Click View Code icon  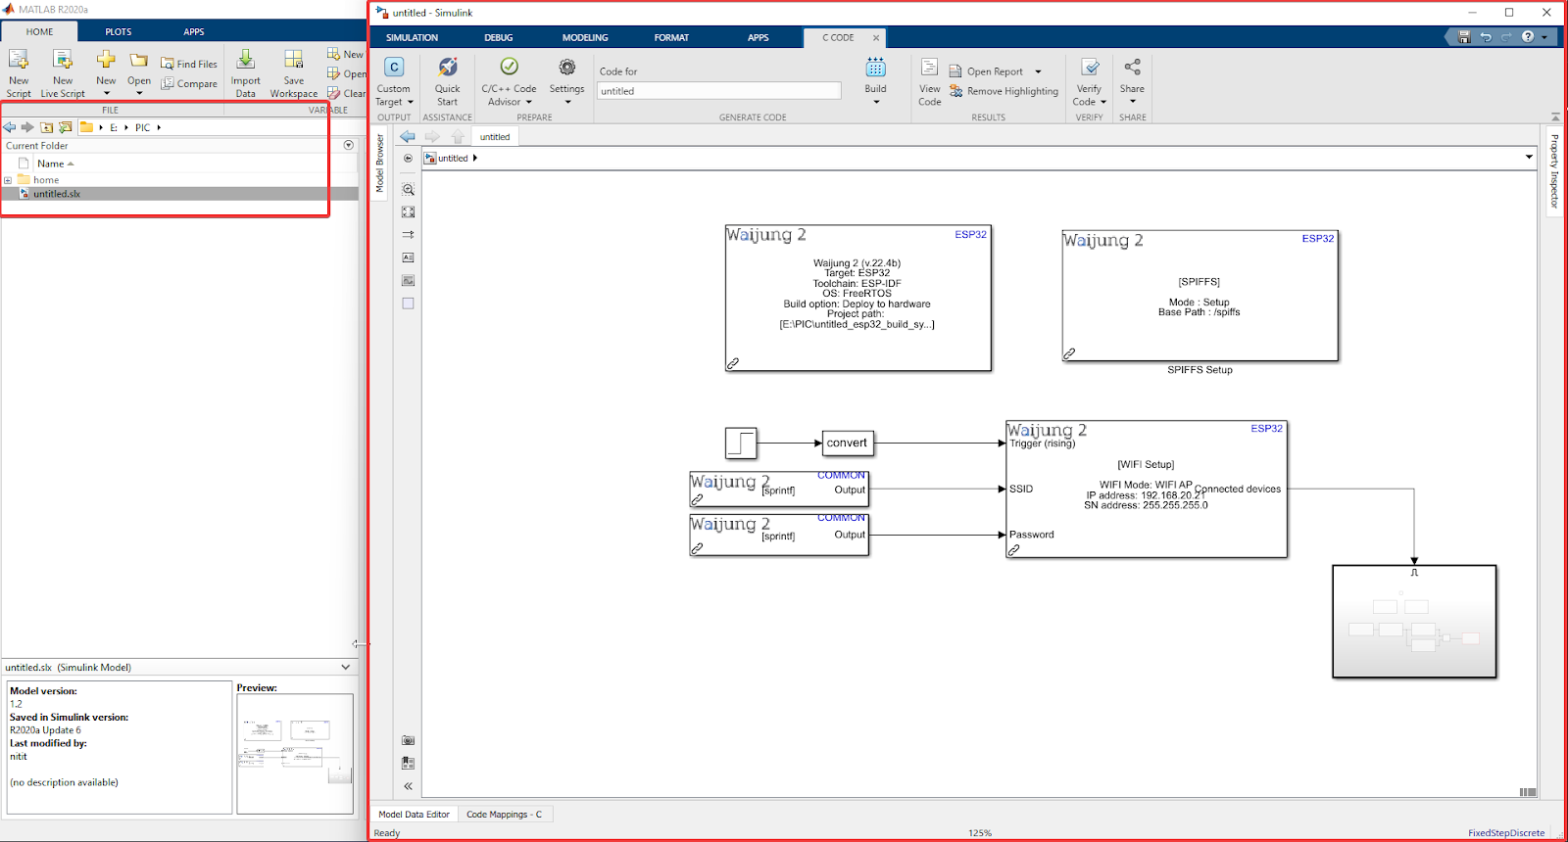tap(929, 67)
